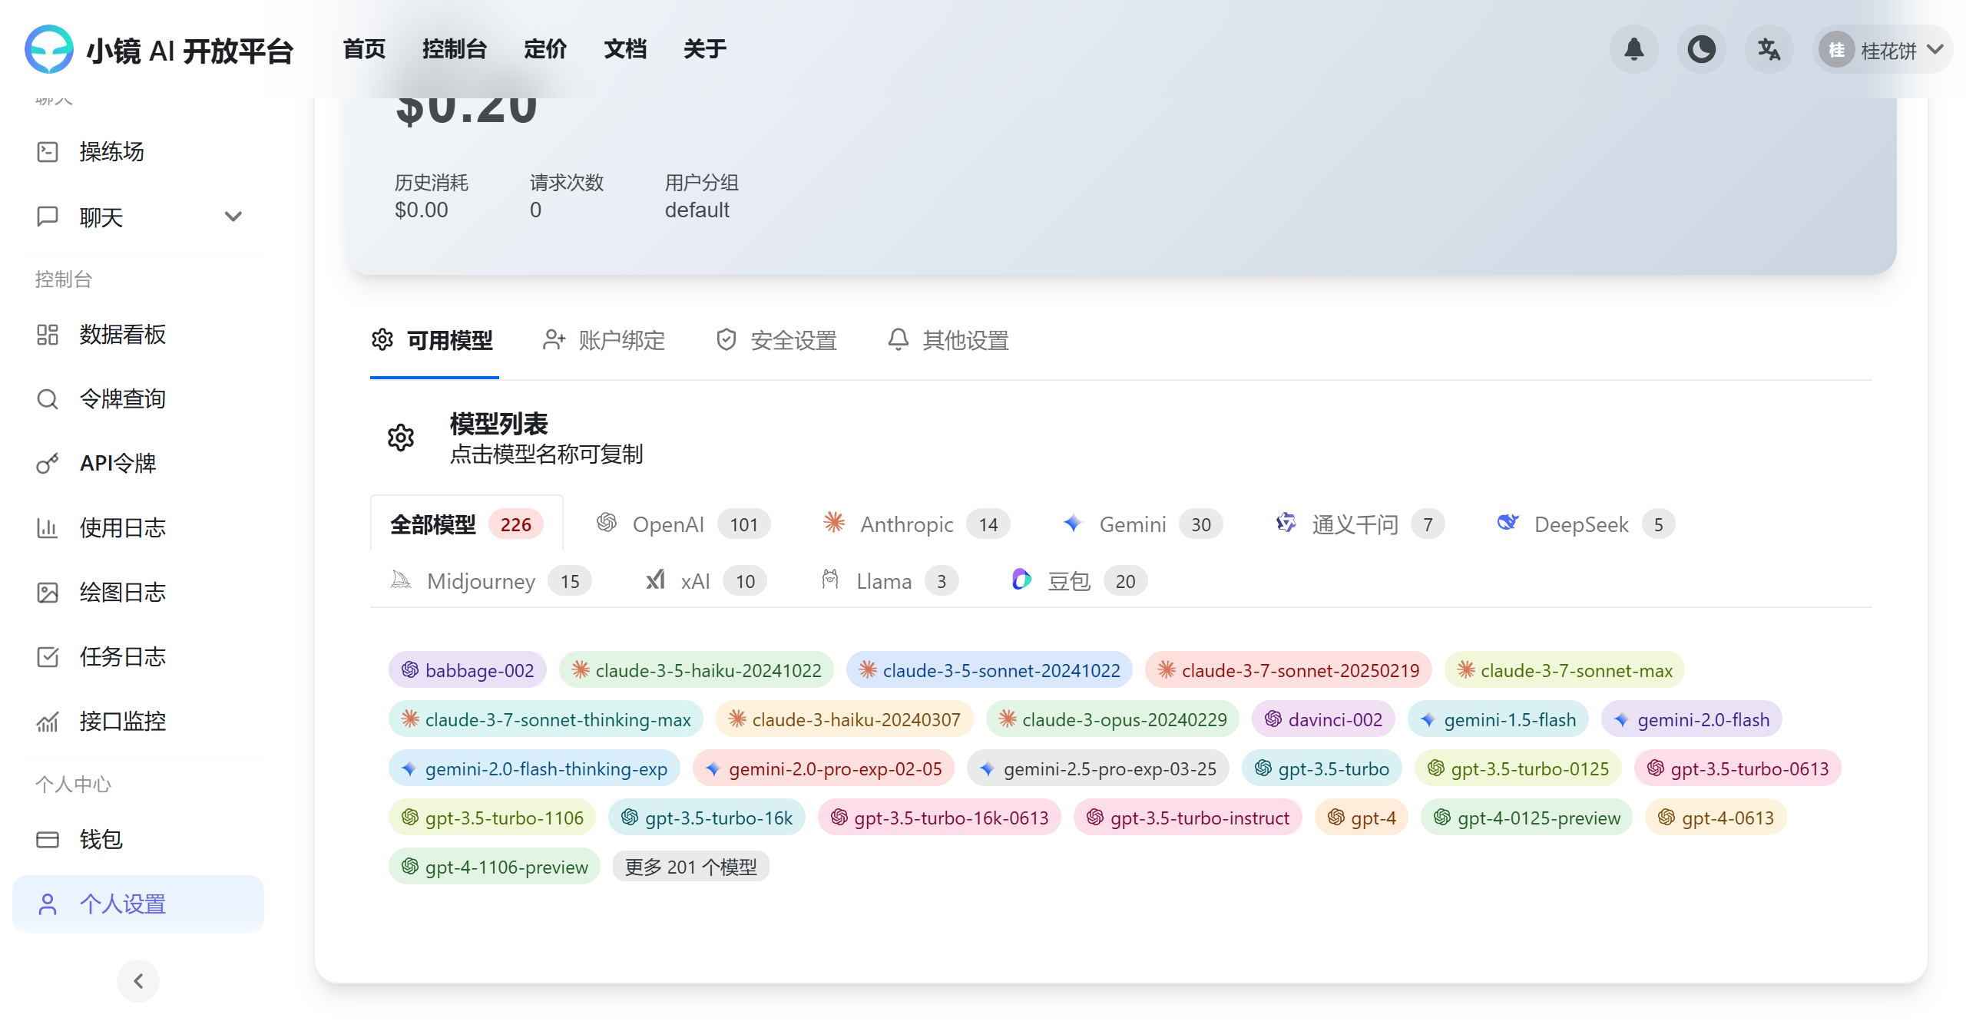Collapse the sidebar with arrow button

pyautogui.click(x=138, y=981)
